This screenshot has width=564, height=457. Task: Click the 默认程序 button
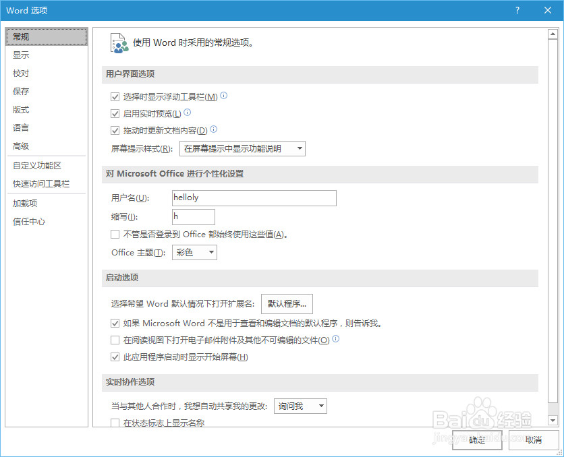[287, 304]
